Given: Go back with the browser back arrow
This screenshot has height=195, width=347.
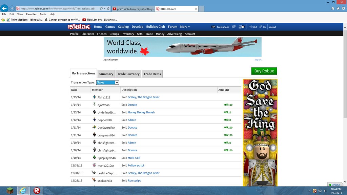Looking at the screenshot, I should (4, 8).
